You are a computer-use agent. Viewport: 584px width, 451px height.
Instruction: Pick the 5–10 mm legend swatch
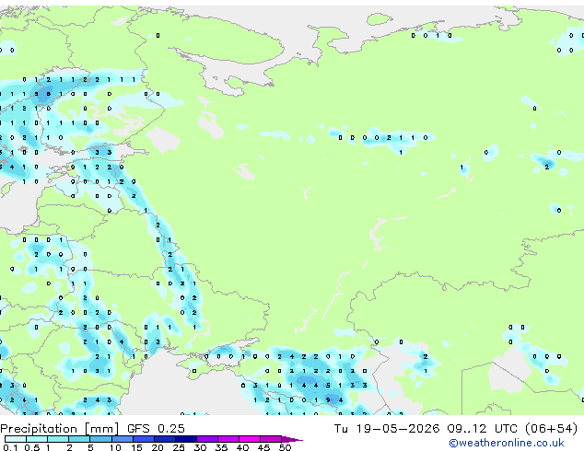tap(100, 439)
